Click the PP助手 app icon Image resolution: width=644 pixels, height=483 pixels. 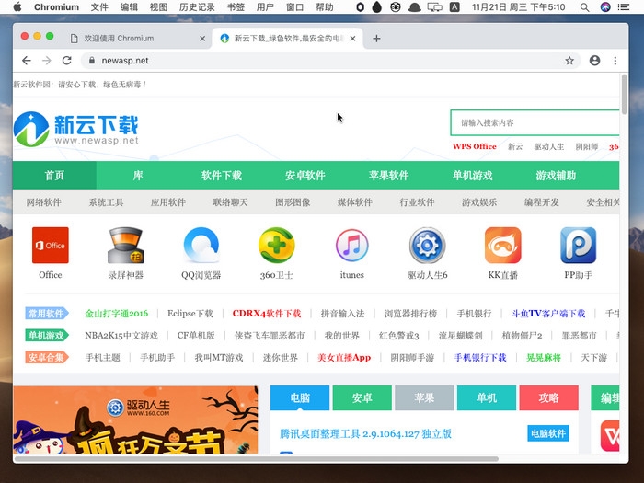578,246
